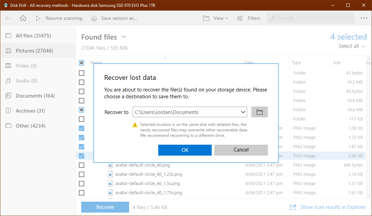Open the View menu in the toolbar
The image size is (372, 216).
pyautogui.click(x=216, y=18)
